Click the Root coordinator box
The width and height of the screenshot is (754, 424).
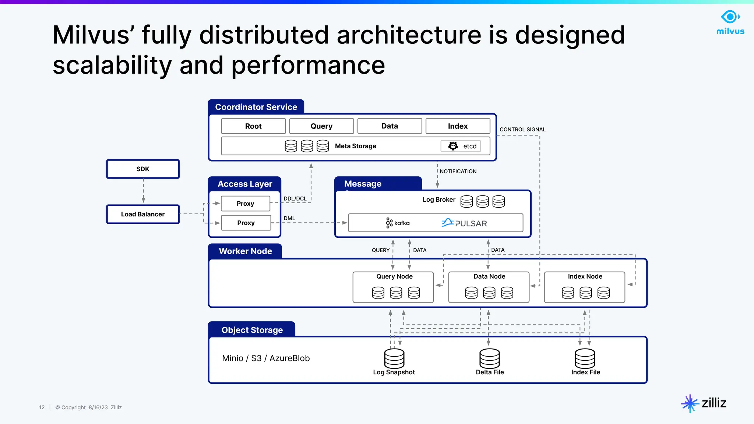(253, 126)
